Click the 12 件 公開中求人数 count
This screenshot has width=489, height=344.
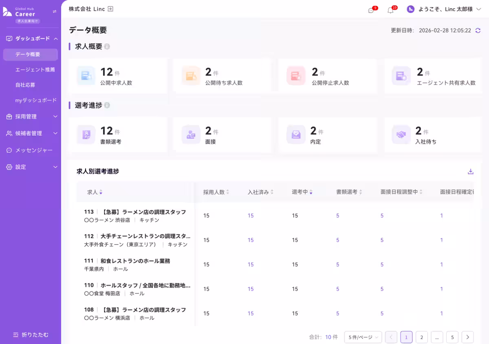110,72
